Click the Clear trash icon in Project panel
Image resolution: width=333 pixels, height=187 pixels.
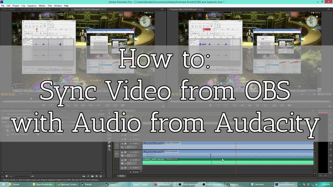click(x=101, y=176)
